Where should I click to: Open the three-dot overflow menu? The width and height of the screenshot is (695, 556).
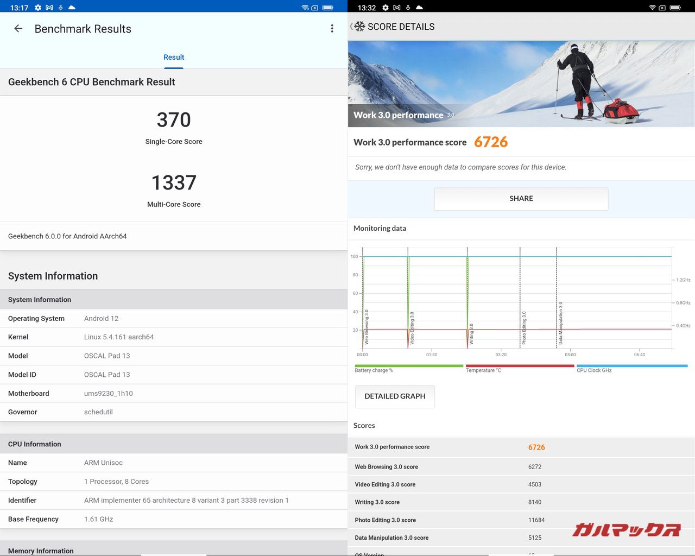pyautogui.click(x=332, y=29)
